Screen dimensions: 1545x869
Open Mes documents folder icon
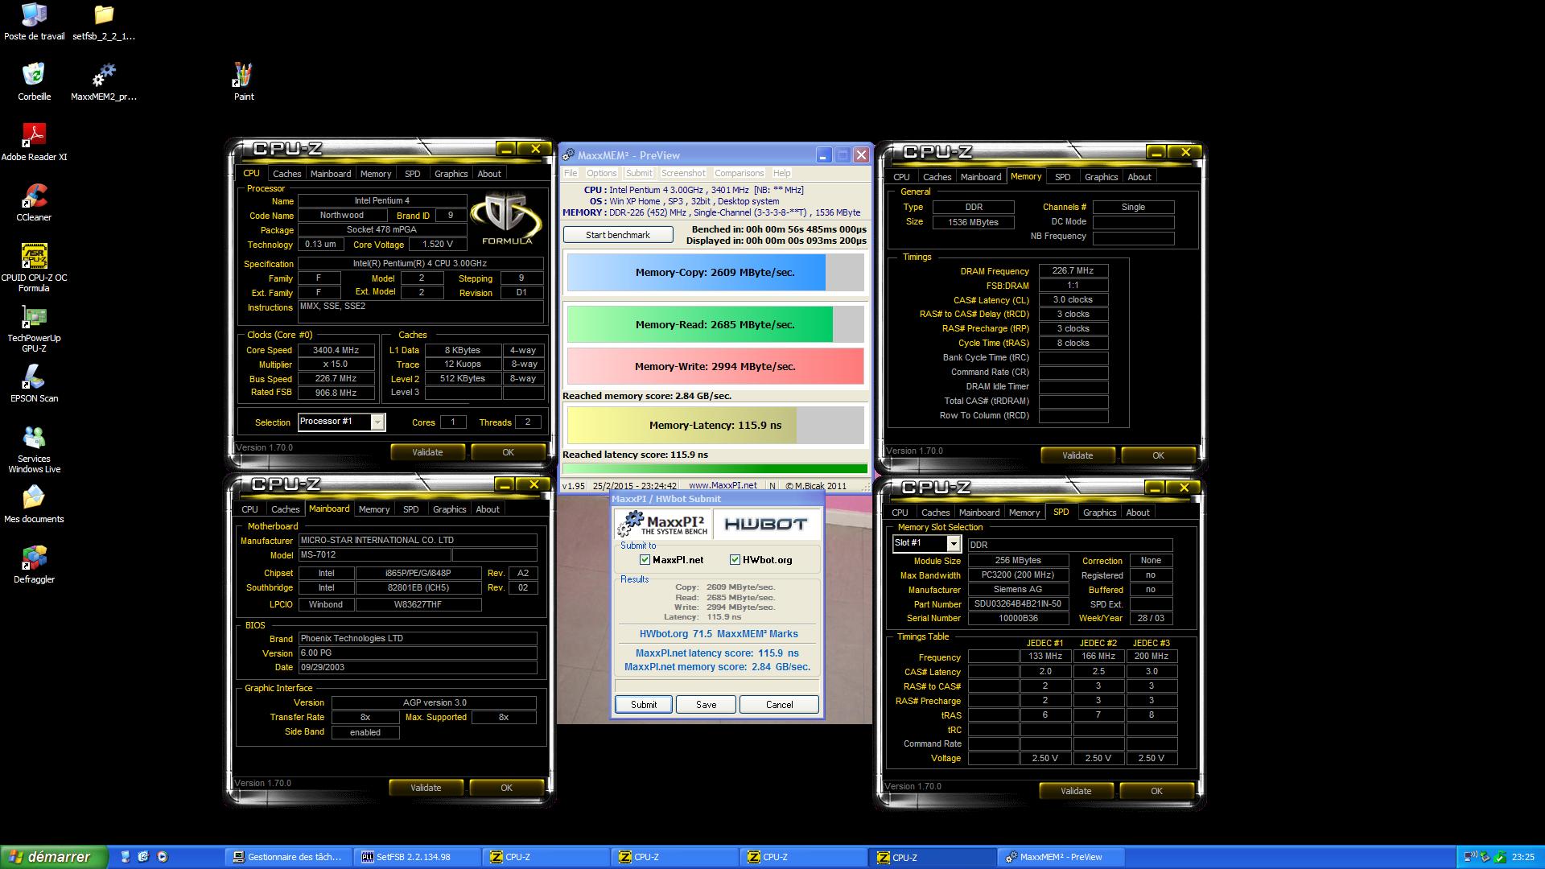click(34, 504)
